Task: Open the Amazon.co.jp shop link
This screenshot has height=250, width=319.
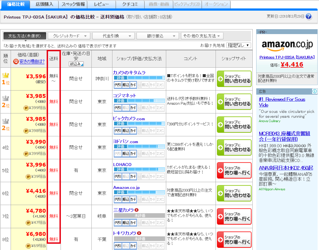Action: coord(126,187)
